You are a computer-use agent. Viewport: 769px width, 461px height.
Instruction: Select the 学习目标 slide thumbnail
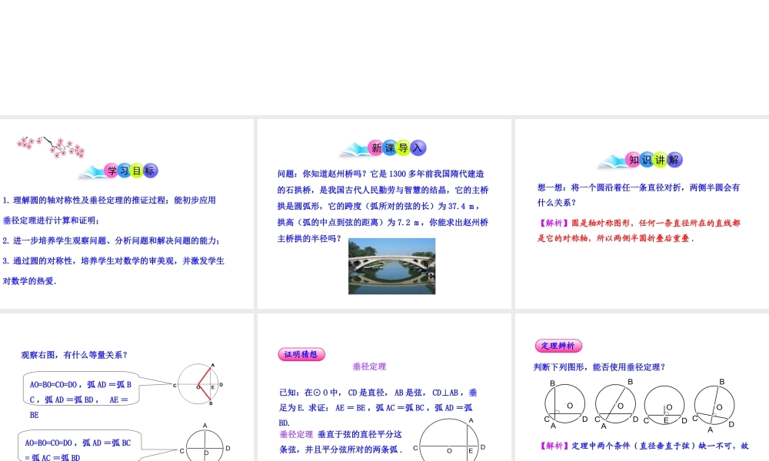[127, 213]
